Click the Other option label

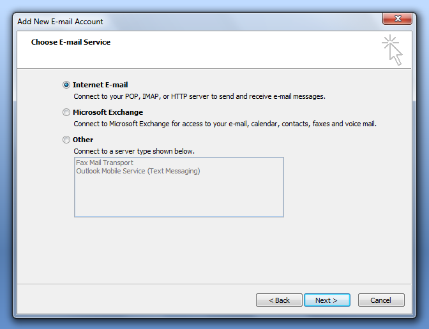(x=83, y=140)
